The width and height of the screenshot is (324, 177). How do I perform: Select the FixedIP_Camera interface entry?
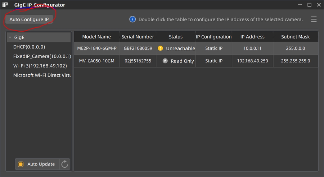click(42, 56)
